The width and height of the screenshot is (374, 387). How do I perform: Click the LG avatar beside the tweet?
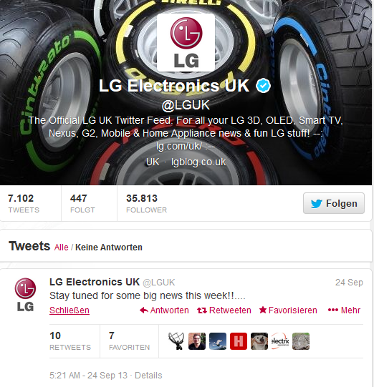[x=25, y=295]
